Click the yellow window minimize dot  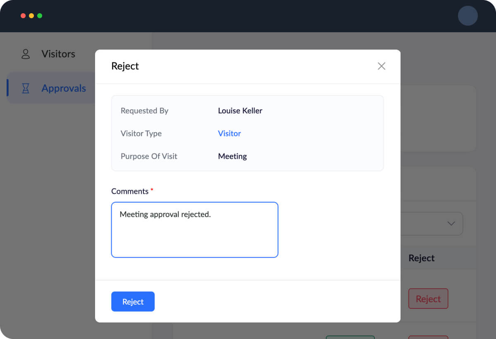31,16
